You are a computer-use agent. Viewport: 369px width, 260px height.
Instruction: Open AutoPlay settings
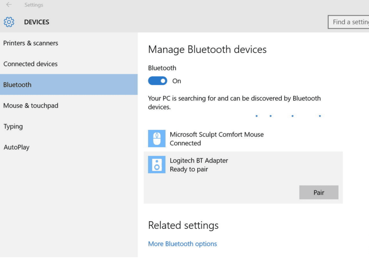click(x=17, y=147)
